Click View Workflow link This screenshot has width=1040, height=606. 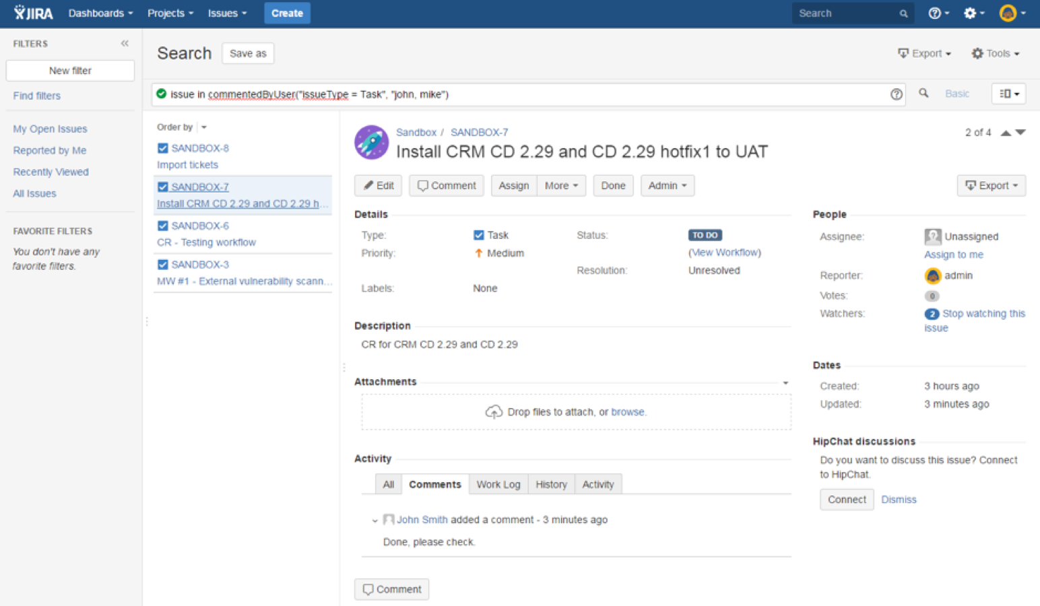(x=725, y=252)
